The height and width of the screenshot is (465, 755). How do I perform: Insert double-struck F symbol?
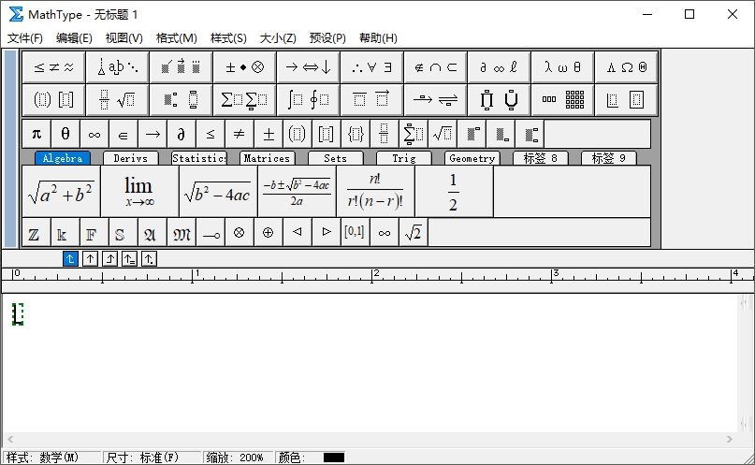(x=94, y=232)
